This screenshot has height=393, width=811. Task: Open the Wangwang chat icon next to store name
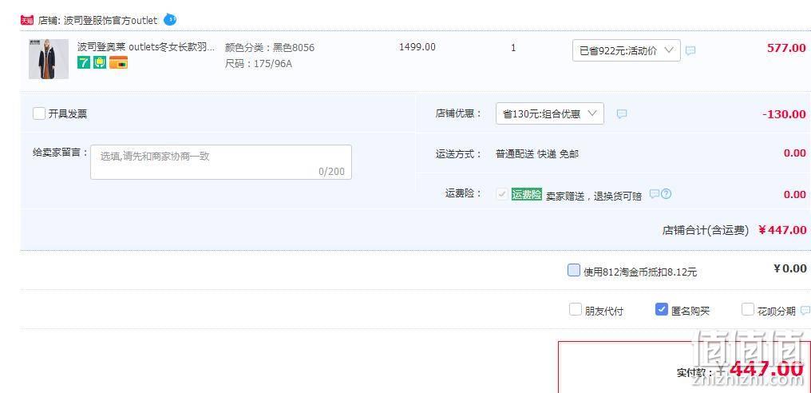click(170, 20)
